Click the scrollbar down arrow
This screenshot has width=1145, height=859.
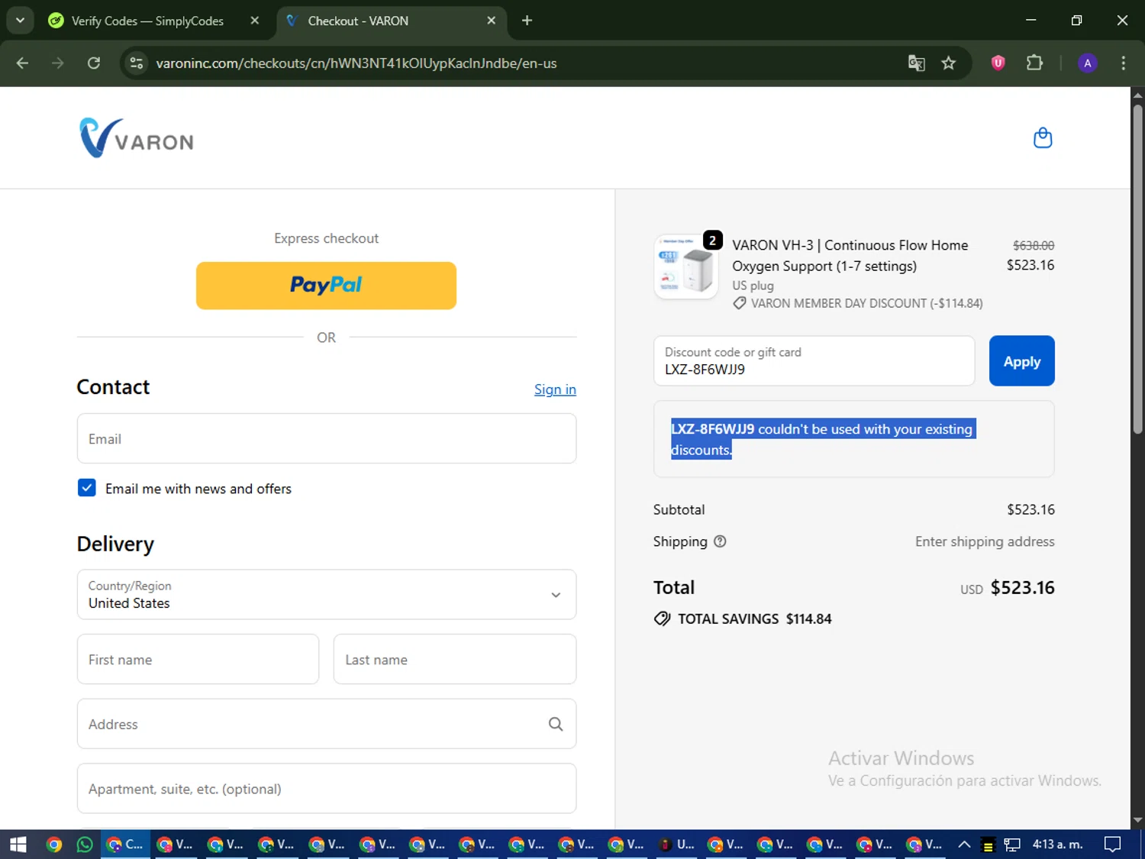[x=1137, y=821]
